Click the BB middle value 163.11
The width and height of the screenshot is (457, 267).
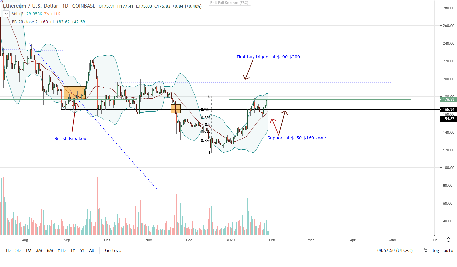(x=48, y=22)
